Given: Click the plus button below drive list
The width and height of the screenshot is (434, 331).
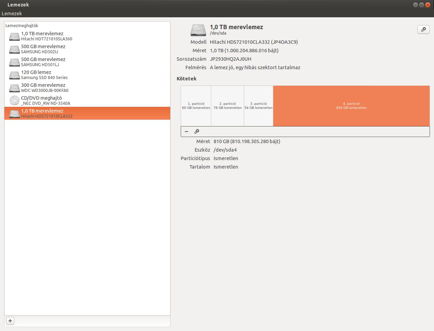Looking at the screenshot, I should click(10, 321).
